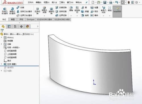142x104 pixels.
Task: Open the DisplayManager sphere tab
Action: click(x=28, y=27)
